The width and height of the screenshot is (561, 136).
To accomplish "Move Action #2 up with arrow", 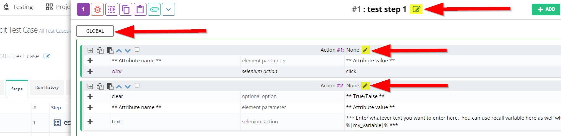I will pyautogui.click(x=119, y=86).
